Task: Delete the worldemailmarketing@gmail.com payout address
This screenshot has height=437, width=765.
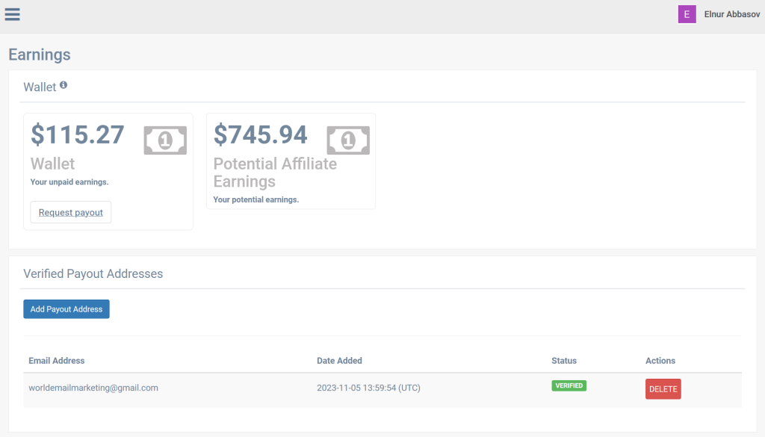Action: [x=663, y=389]
